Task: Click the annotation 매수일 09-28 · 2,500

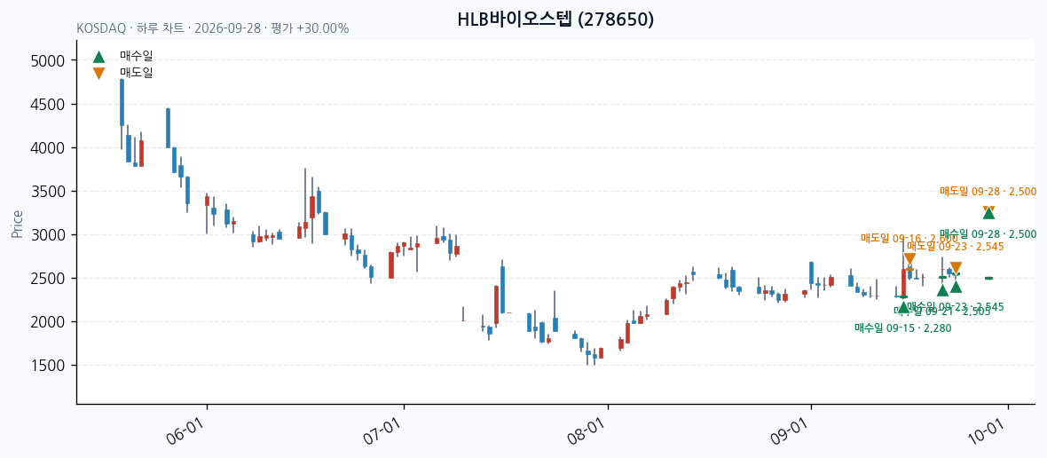Action: 988,234
